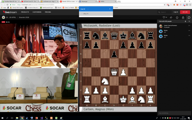Click the Livestream logo
This screenshot has height=120, width=192.
10,12
